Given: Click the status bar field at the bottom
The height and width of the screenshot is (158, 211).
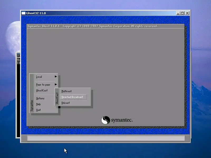Looking at the screenshot, I should [x=106, y=138].
